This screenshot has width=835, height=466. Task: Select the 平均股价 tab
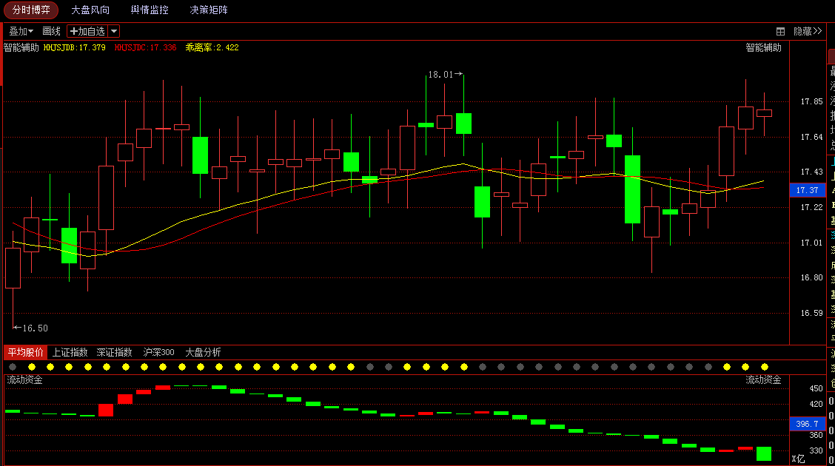coord(26,352)
